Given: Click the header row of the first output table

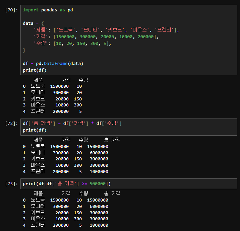Looking at the screenshot, I should (61, 80).
